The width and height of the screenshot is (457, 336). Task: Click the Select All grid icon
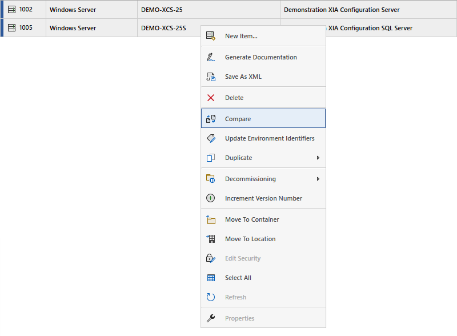pyautogui.click(x=211, y=278)
